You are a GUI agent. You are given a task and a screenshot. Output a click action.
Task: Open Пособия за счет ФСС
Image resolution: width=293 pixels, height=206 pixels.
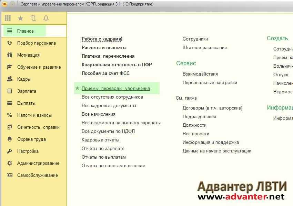click(x=105, y=73)
